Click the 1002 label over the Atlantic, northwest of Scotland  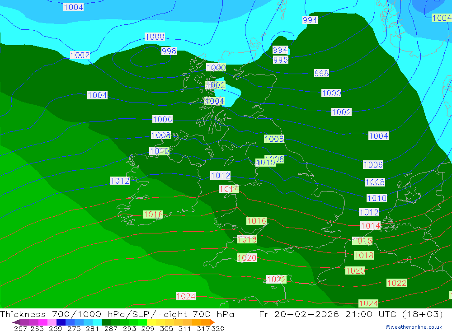[x=80, y=55]
